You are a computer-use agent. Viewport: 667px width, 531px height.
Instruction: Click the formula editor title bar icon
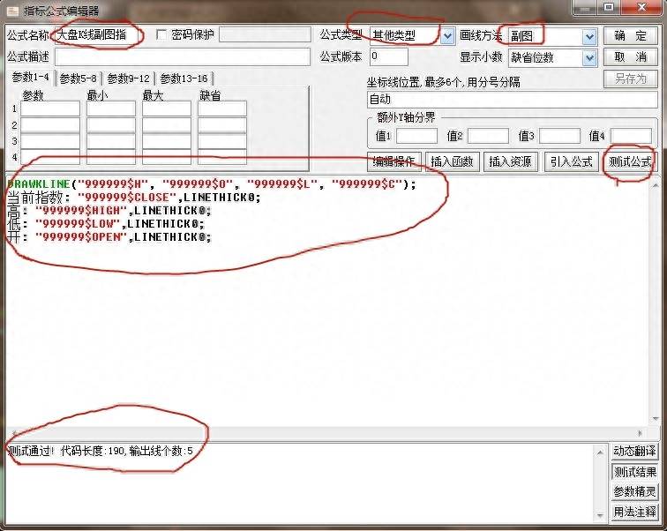point(11,11)
